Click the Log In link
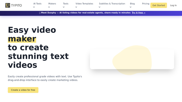The width and height of the screenshot is (182, 102). [x=173, y=5]
